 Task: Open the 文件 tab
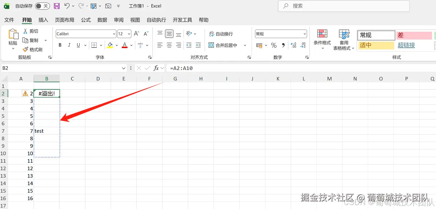coord(9,20)
